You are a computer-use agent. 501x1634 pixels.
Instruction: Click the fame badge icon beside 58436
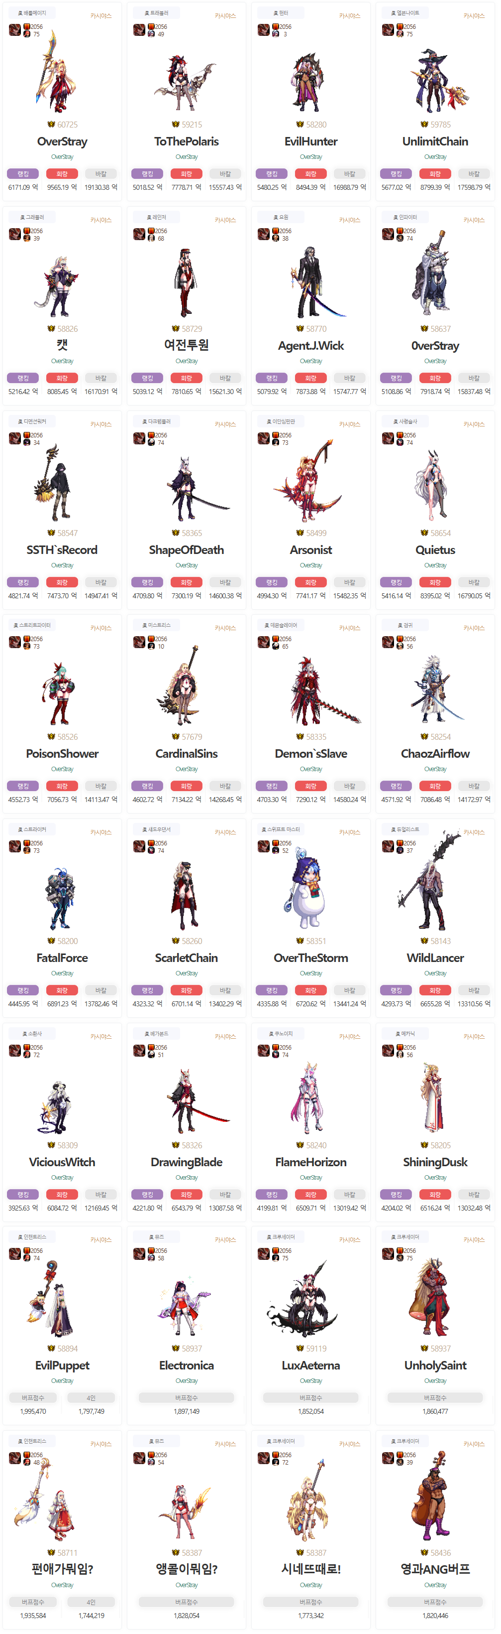pyautogui.click(x=424, y=1553)
